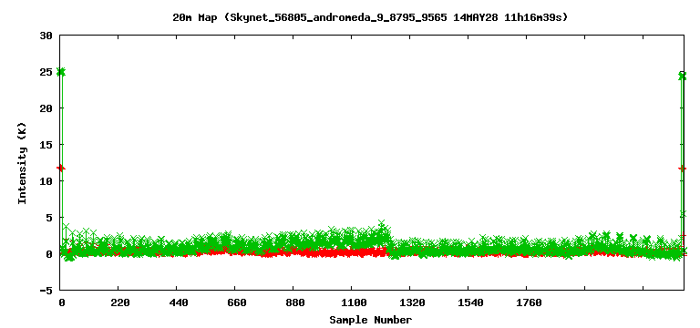
Task: Click the y-axis tick label 20
Action: click(x=46, y=108)
